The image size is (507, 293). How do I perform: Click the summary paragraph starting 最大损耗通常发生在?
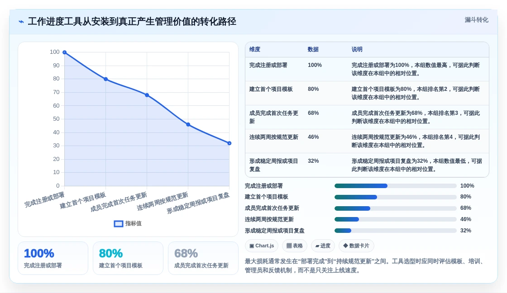coord(365,265)
